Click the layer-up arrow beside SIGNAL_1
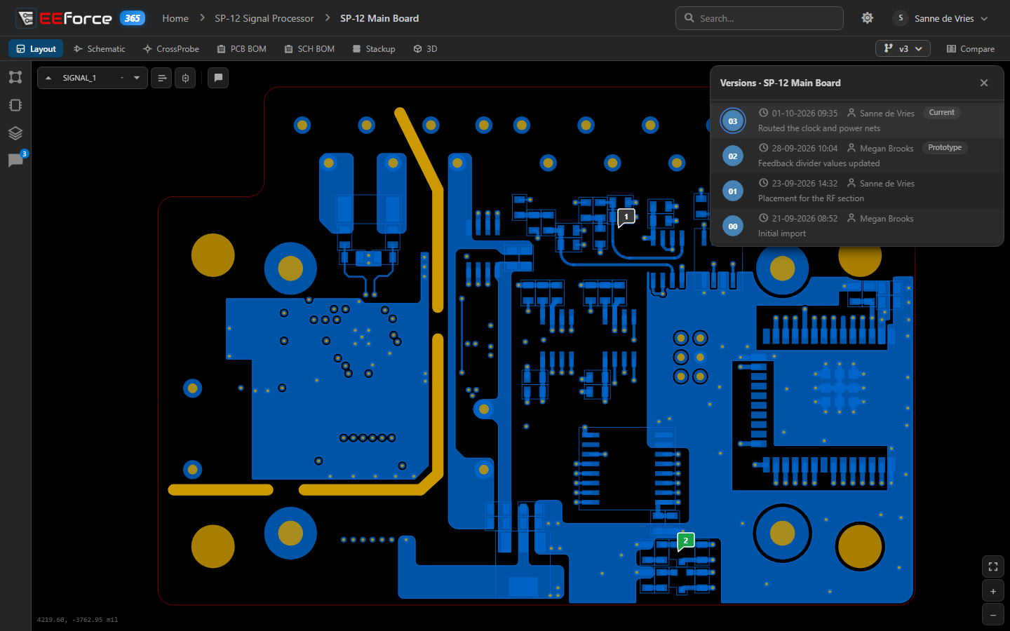The width and height of the screenshot is (1010, 631). [48, 78]
